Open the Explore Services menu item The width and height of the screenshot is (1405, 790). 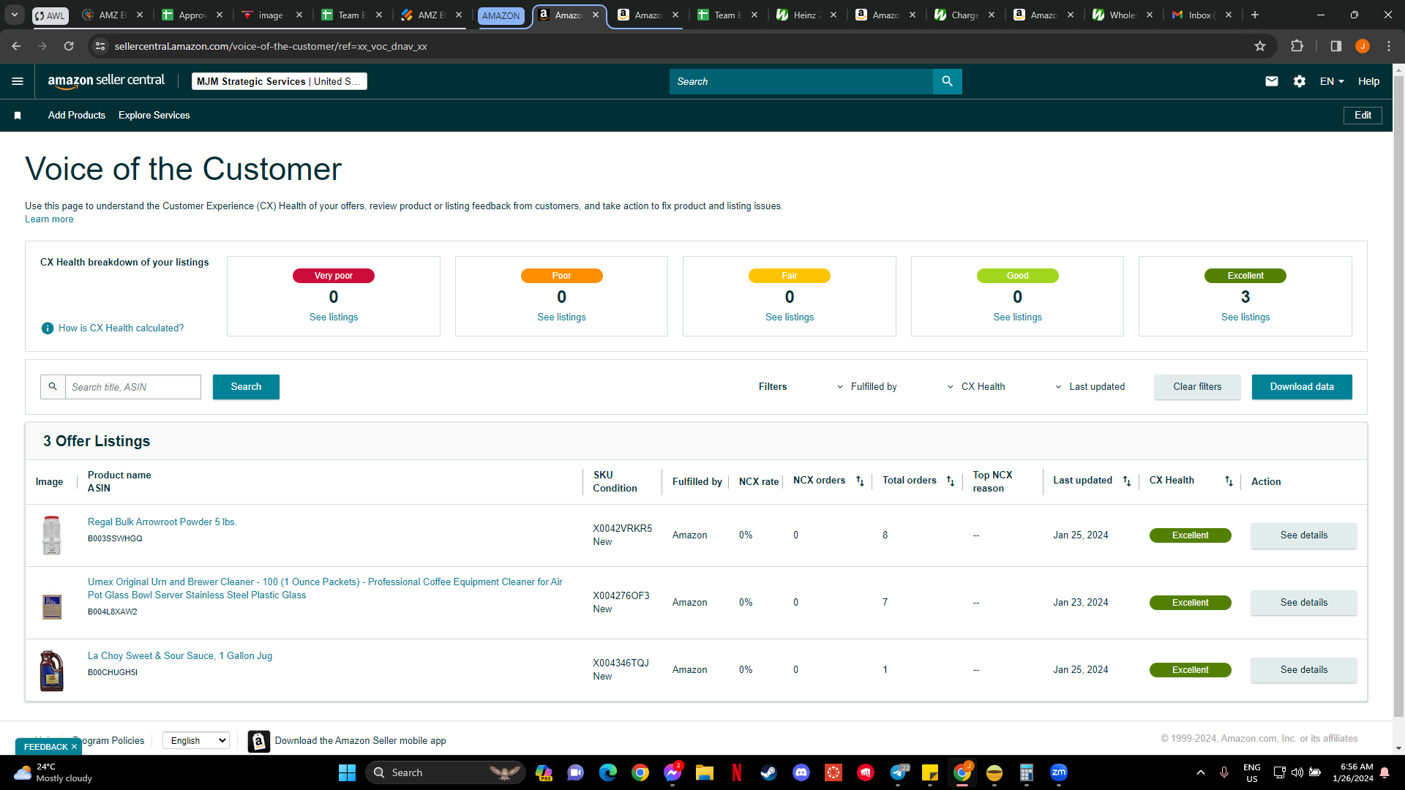pyautogui.click(x=154, y=116)
